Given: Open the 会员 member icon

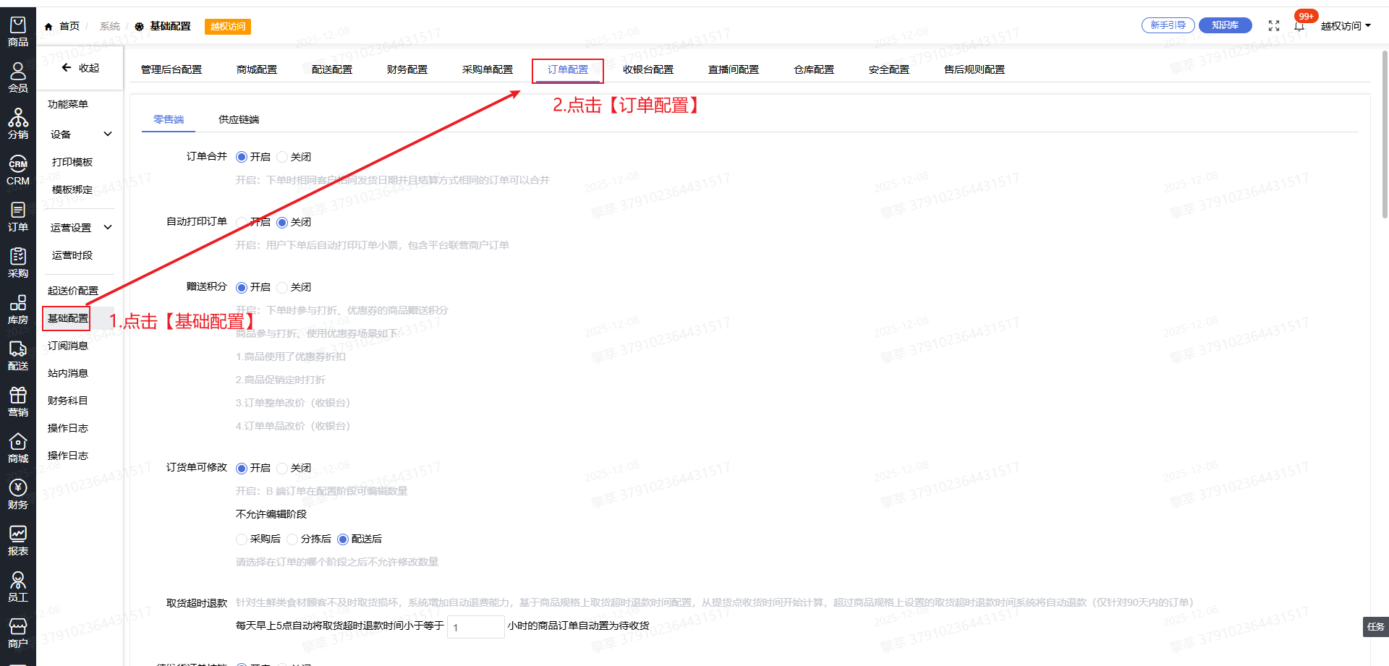Looking at the screenshot, I should click(17, 77).
